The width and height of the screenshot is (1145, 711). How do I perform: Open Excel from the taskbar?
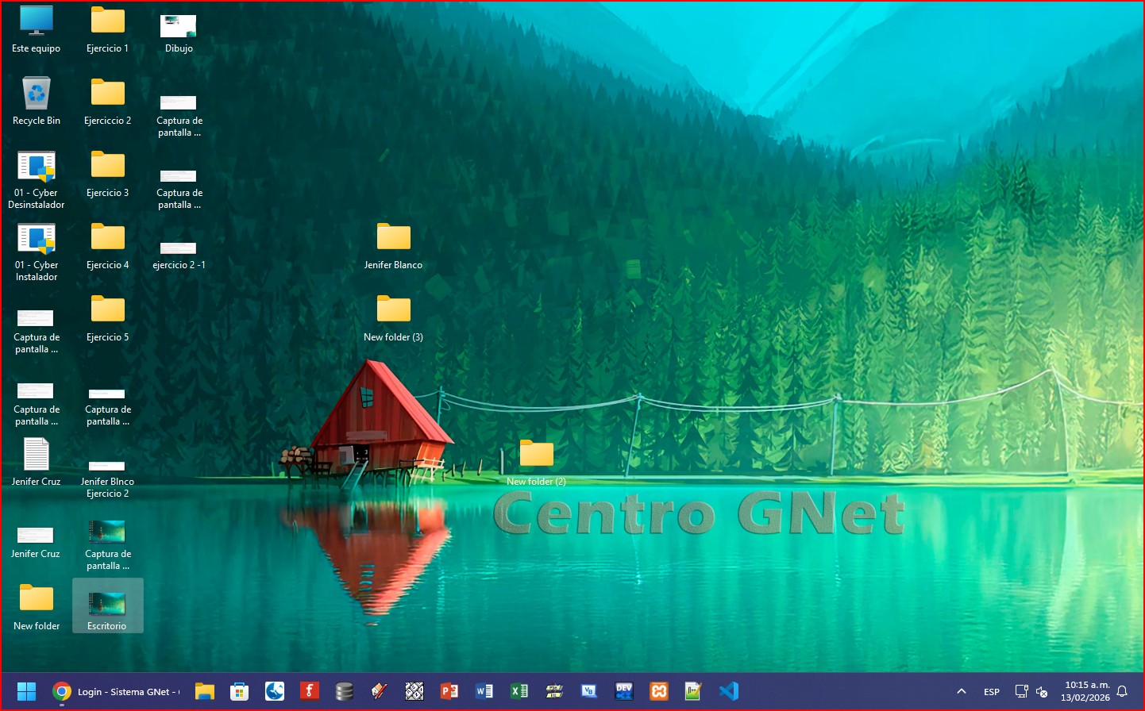519,691
